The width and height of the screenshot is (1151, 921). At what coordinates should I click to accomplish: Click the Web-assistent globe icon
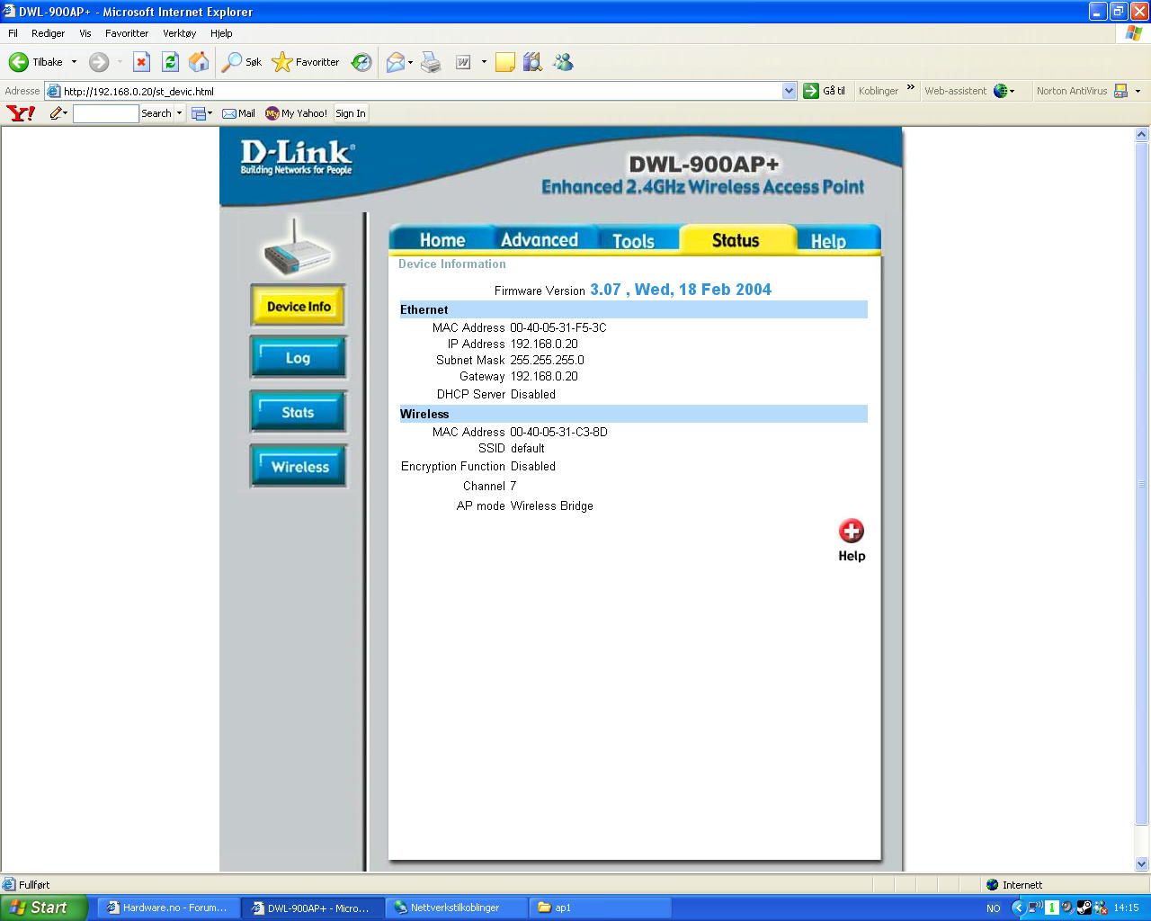point(1000,91)
